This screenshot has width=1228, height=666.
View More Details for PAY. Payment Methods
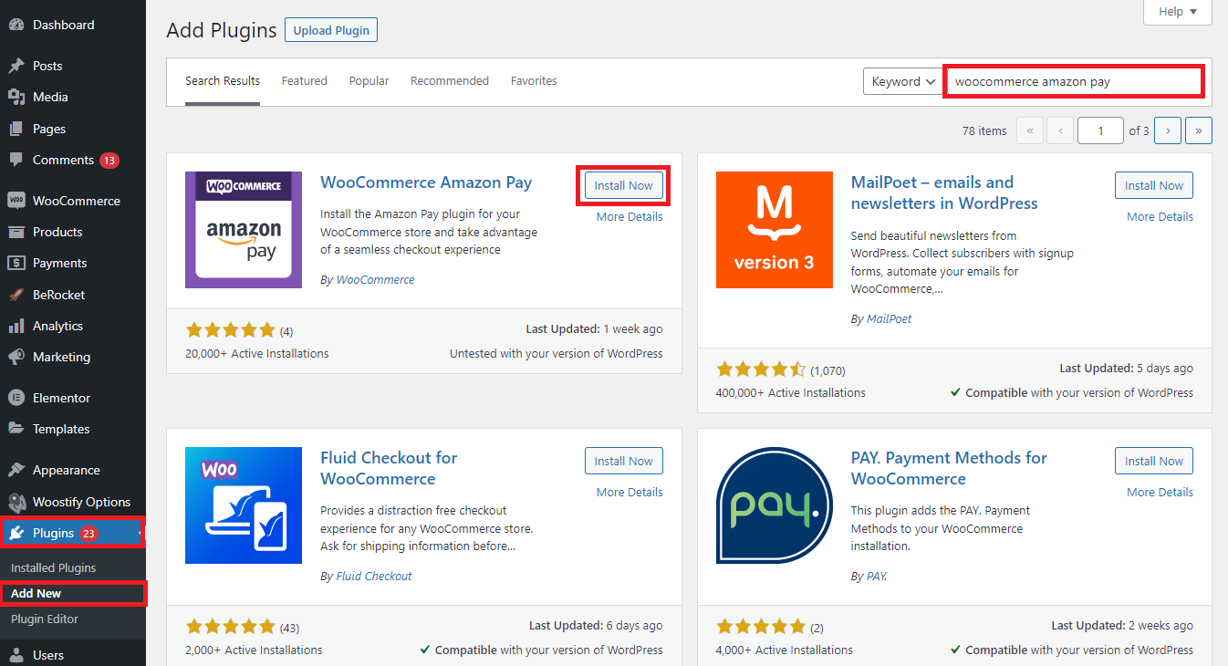(1160, 493)
